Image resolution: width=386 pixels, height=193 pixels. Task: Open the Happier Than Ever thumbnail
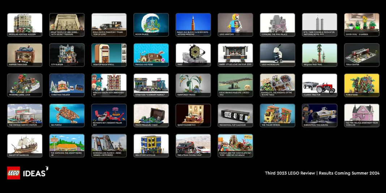pyautogui.click(x=25, y=55)
